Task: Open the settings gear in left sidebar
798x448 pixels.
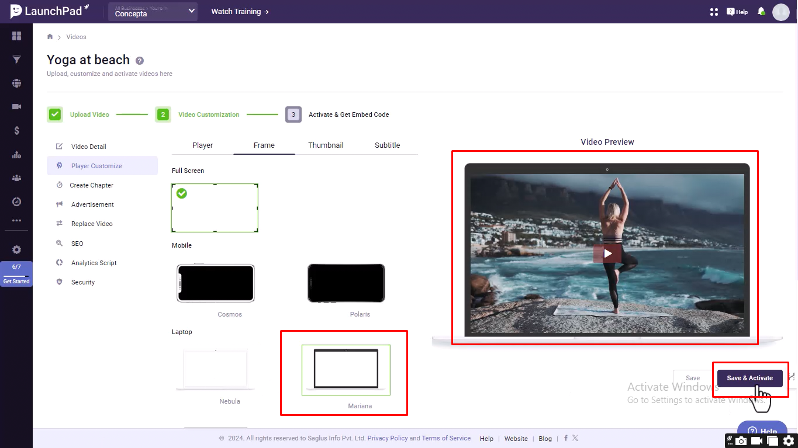Action: [16, 249]
